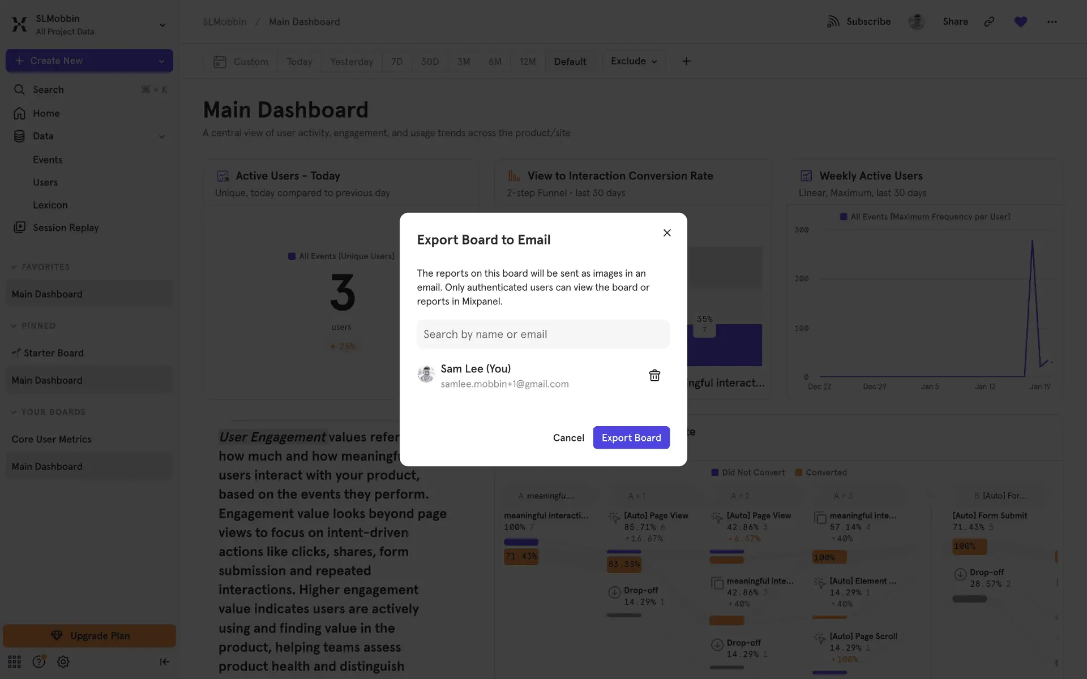Screen dimensions: 1087x679
Task: Collapse the Favorites section
Action: pos(14,267)
